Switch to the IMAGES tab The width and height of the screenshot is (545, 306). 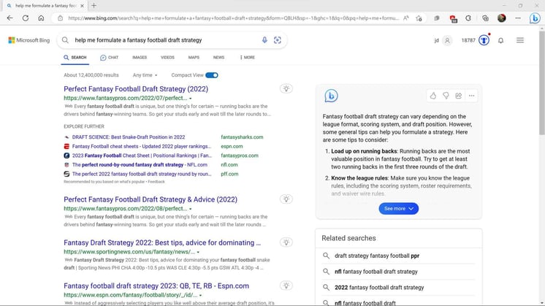click(x=140, y=57)
